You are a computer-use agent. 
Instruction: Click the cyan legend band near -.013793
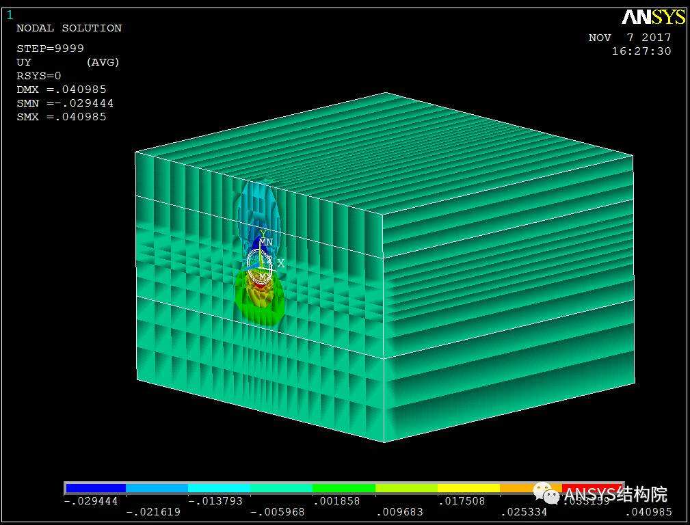[219, 488]
